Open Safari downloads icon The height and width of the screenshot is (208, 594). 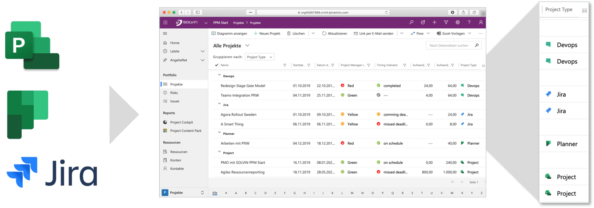point(453,12)
